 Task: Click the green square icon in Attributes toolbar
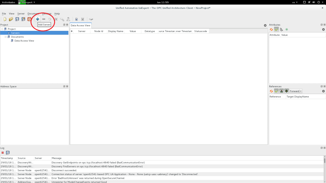287,30
